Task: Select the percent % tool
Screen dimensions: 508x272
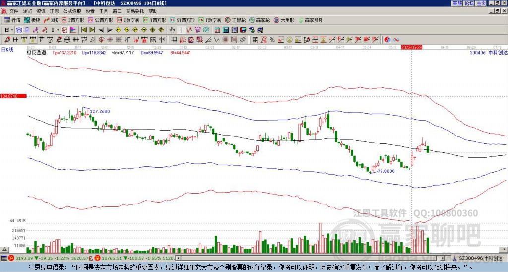Action: click(x=272, y=40)
